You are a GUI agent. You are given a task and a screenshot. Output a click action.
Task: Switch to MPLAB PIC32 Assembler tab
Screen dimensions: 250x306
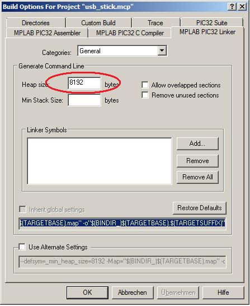(x=47, y=33)
